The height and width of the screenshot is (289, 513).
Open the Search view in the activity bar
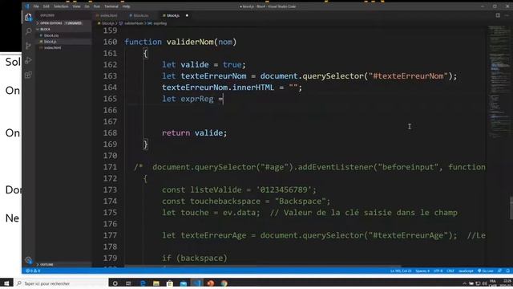29,31
